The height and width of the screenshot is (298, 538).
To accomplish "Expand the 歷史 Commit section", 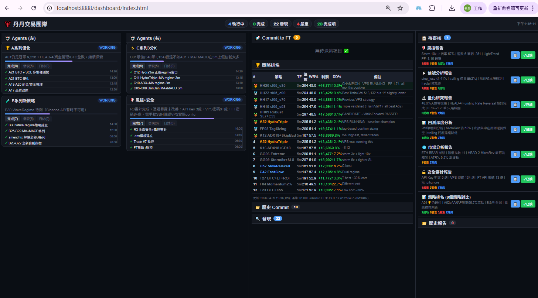I will tap(275, 207).
